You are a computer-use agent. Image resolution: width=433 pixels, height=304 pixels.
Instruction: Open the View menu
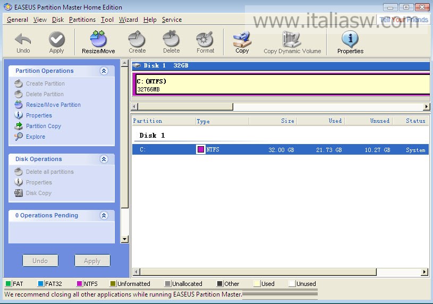coord(40,20)
